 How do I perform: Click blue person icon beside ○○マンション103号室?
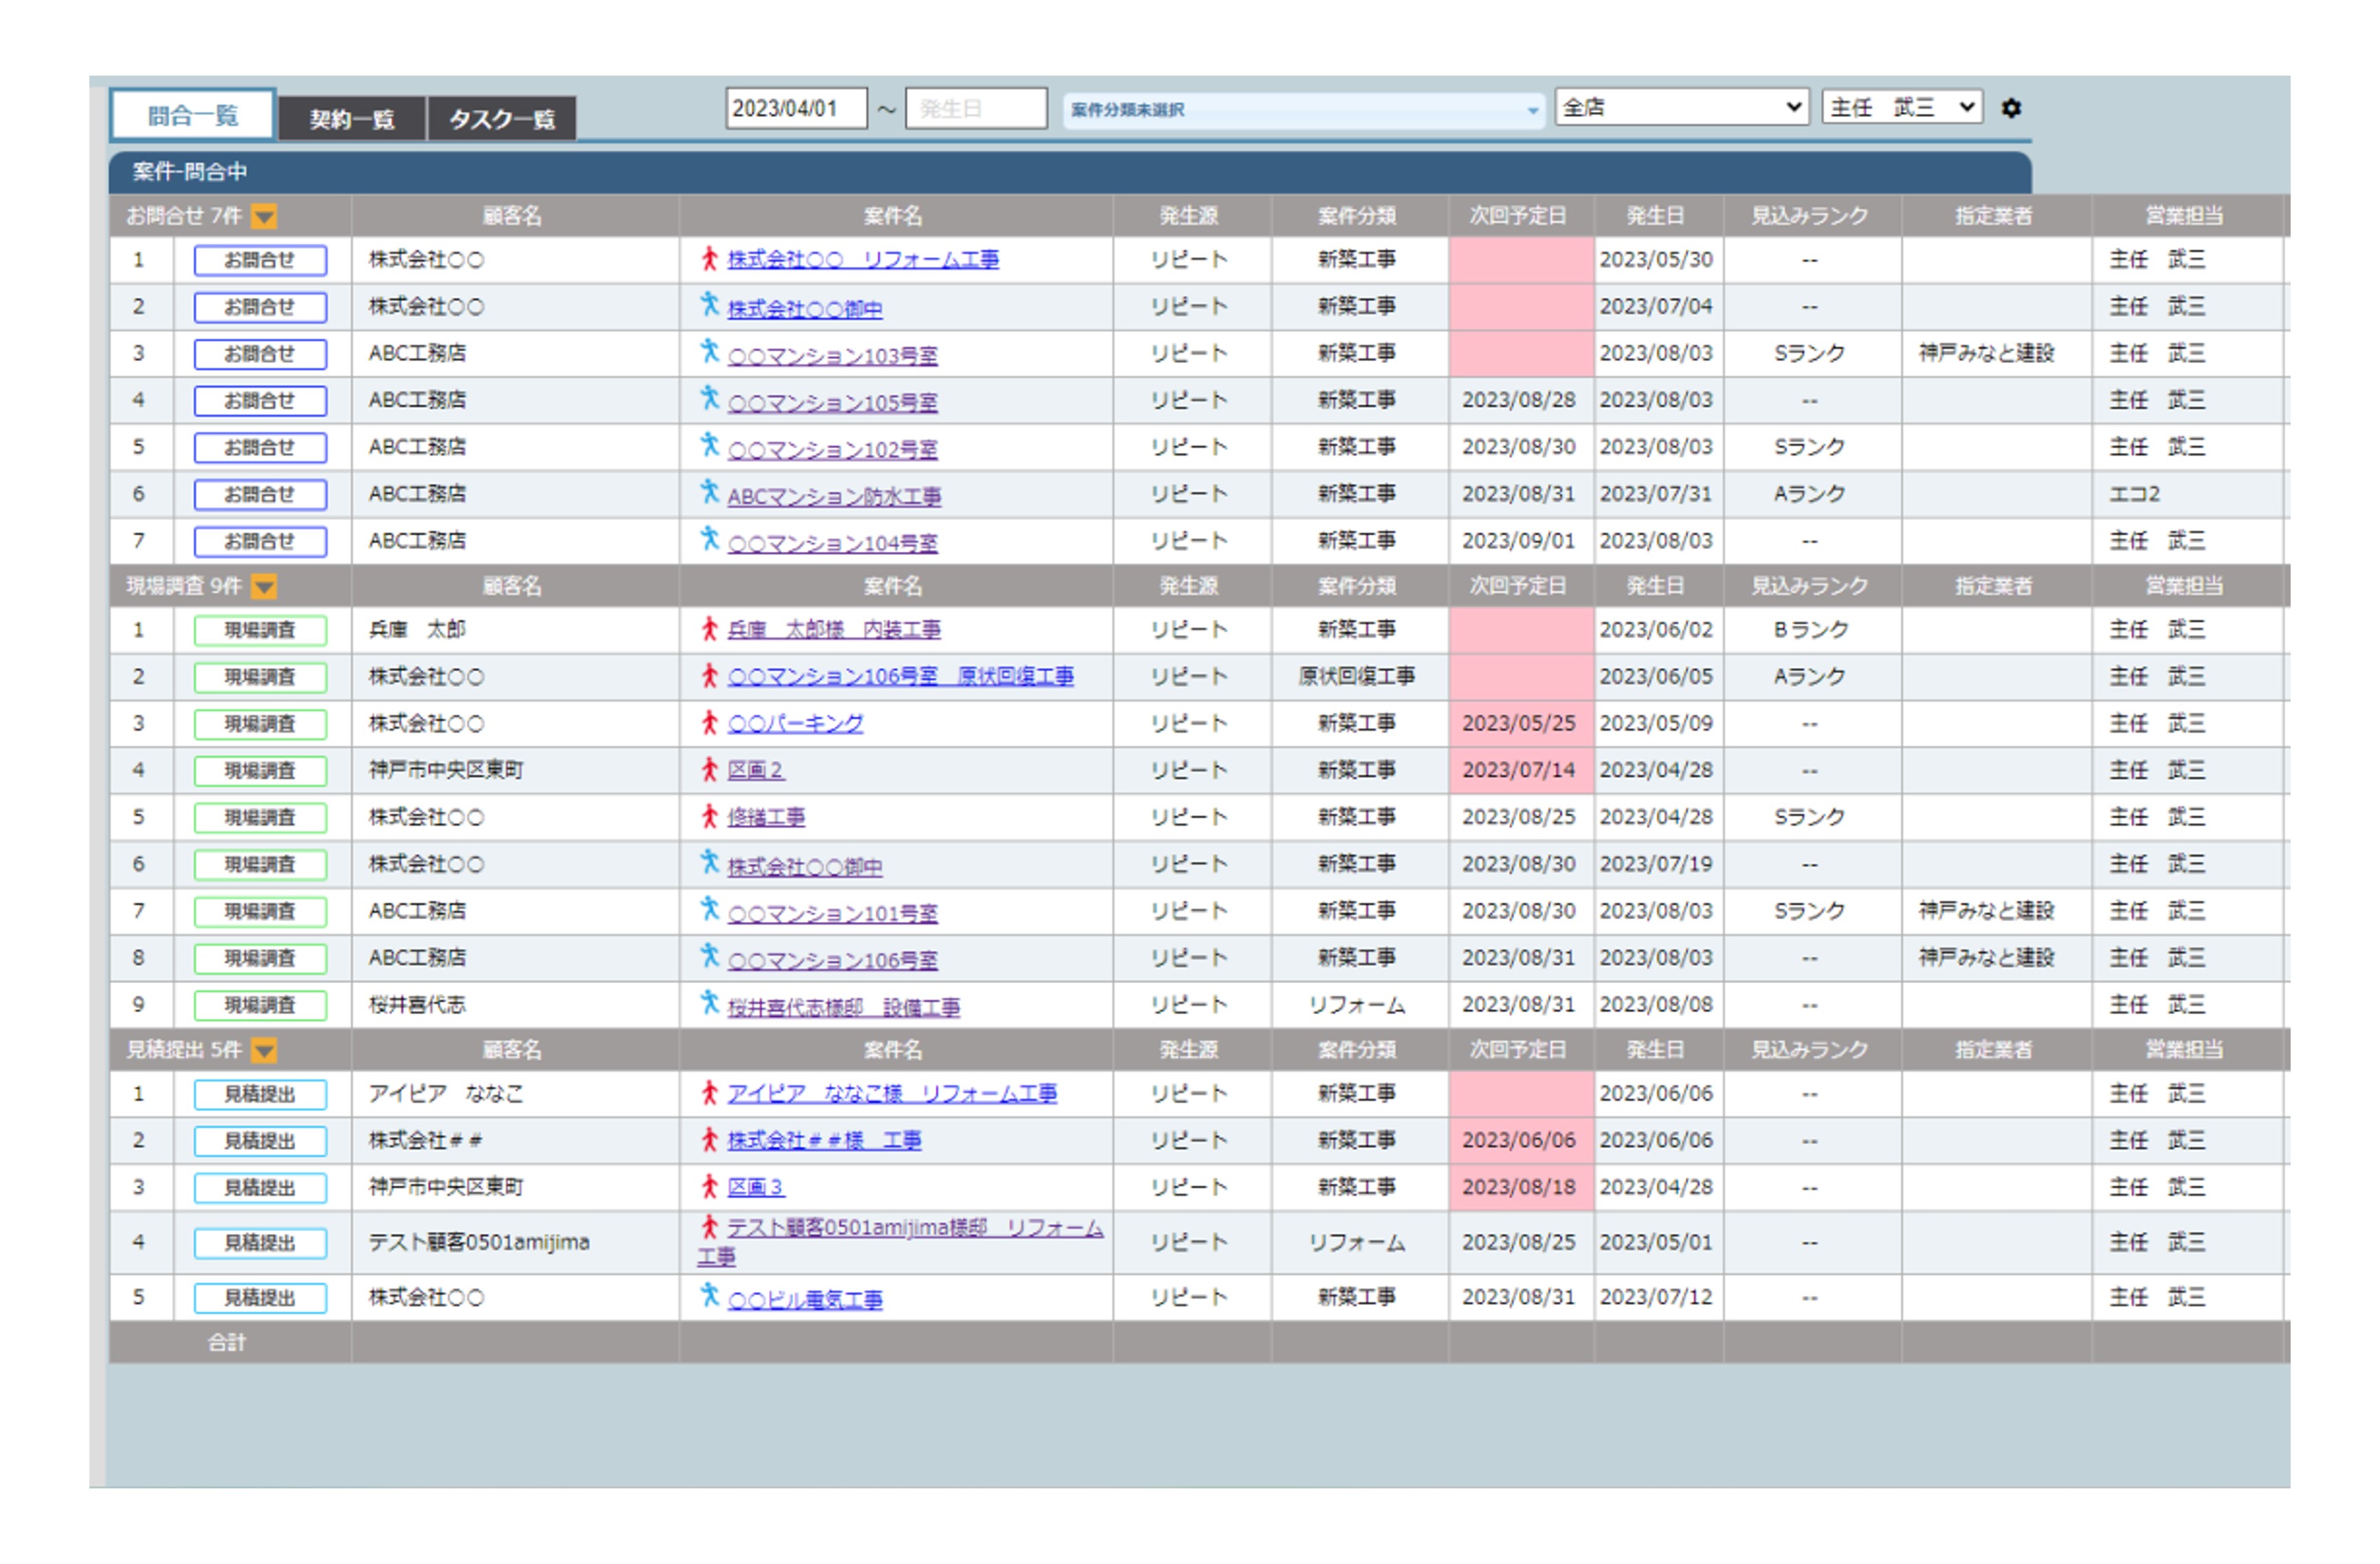pos(709,352)
